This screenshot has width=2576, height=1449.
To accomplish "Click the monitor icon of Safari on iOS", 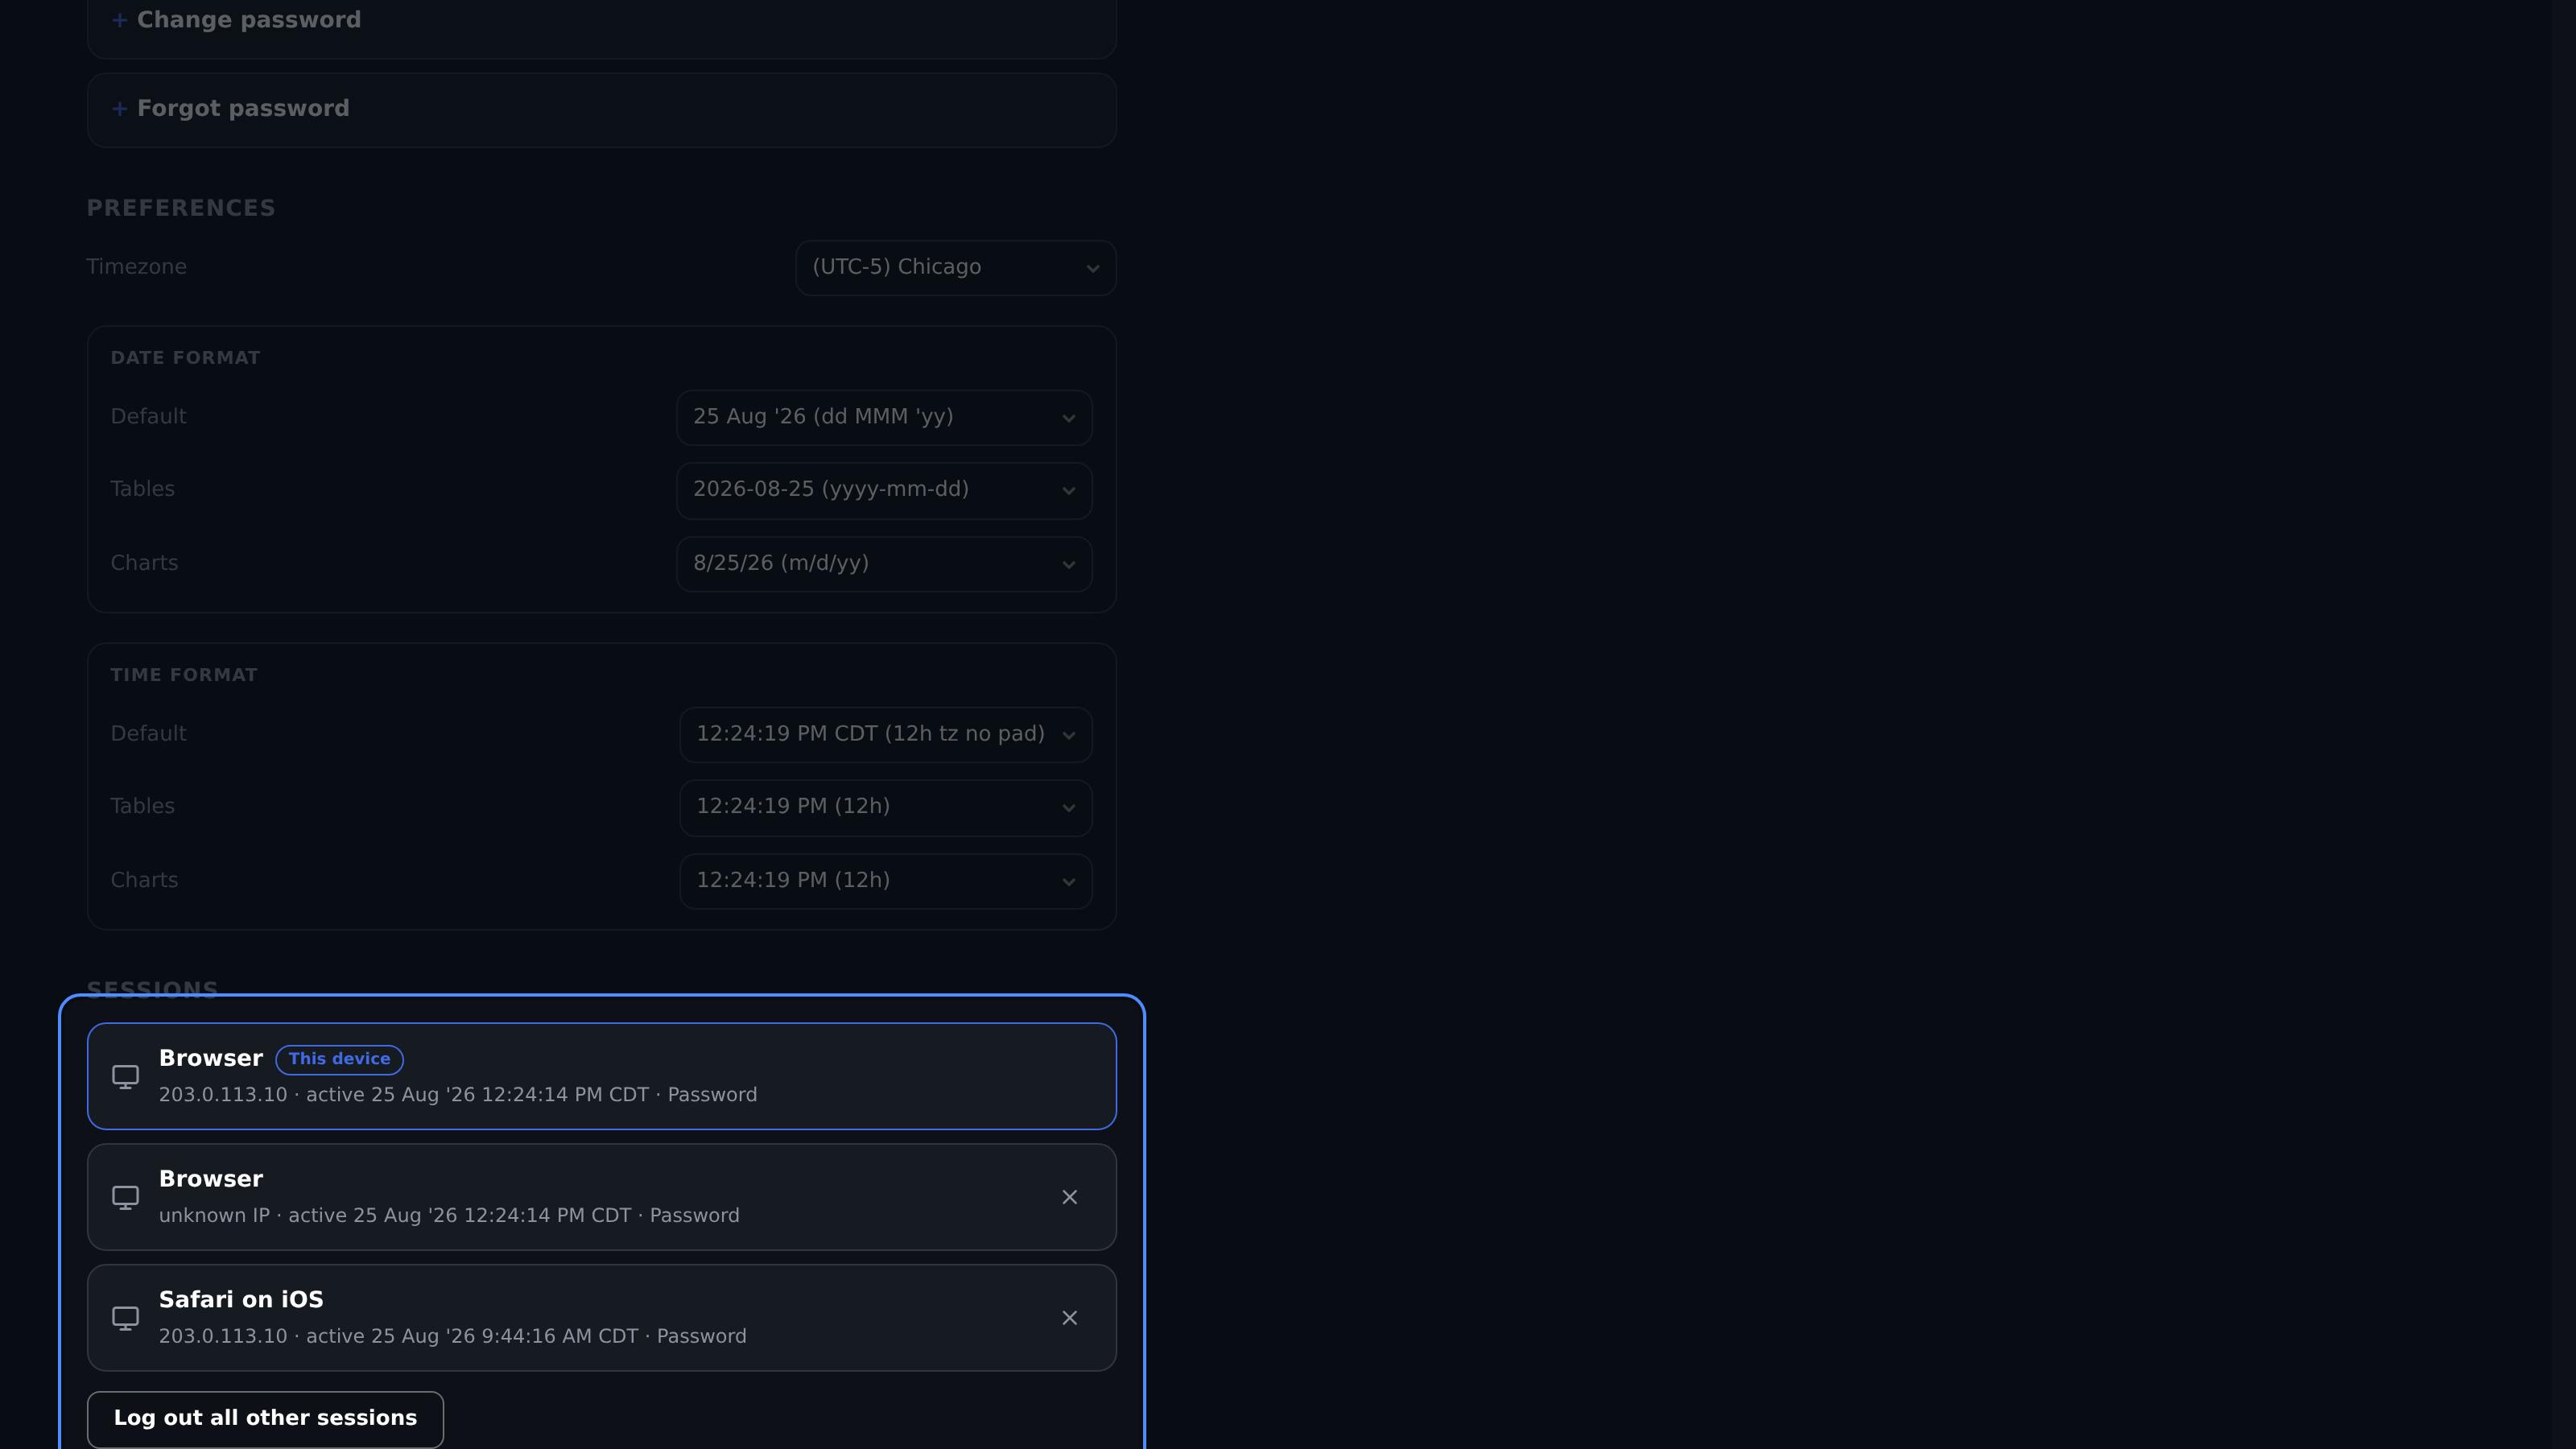I will [125, 1319].
